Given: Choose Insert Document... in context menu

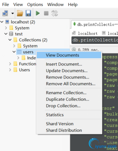Looking at the screenshot, I should [69, 64].
